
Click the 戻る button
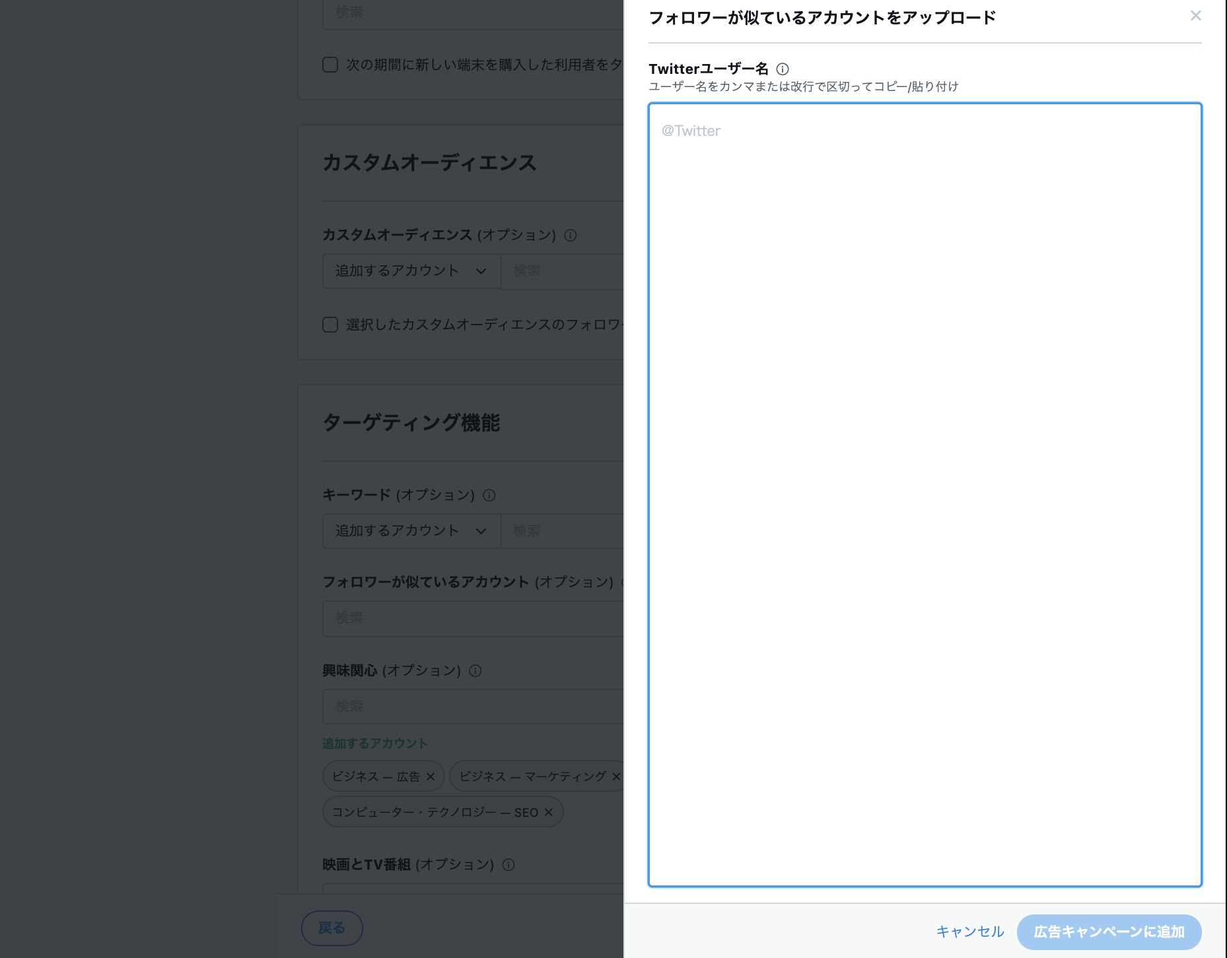(332, 928)
